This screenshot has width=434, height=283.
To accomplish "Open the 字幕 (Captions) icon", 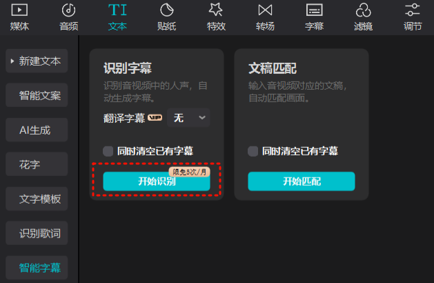I will 314,10.
